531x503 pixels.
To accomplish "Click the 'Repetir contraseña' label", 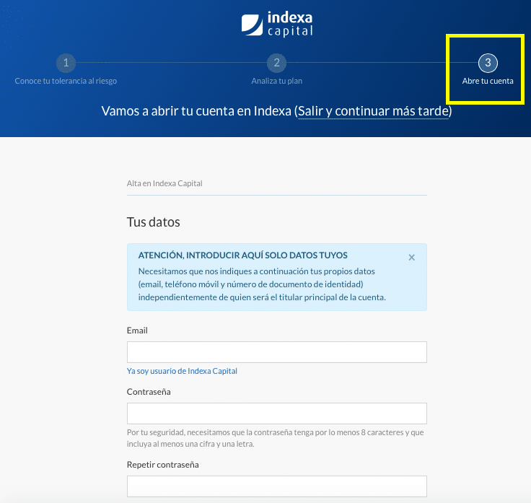I will point(162,465).
